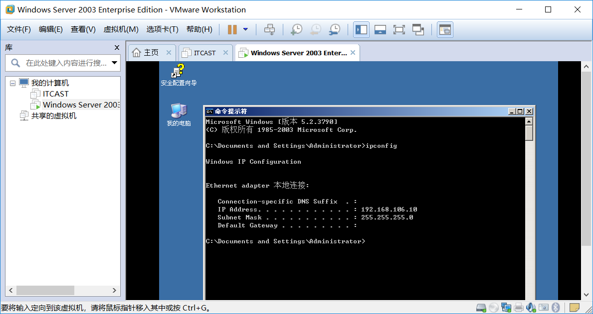
Task: Minimize the 命令提示符 window
Action: click(x=512, y=111)
